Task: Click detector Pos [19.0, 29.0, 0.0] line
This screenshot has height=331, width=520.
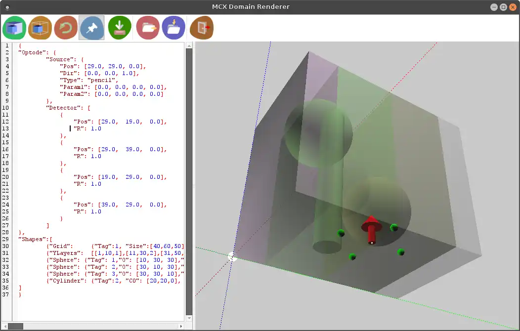Action: coord(120,177)
